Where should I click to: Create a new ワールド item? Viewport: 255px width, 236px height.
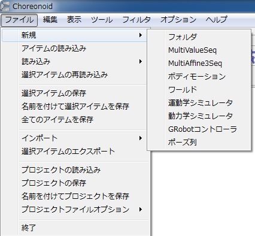[199, 90]
